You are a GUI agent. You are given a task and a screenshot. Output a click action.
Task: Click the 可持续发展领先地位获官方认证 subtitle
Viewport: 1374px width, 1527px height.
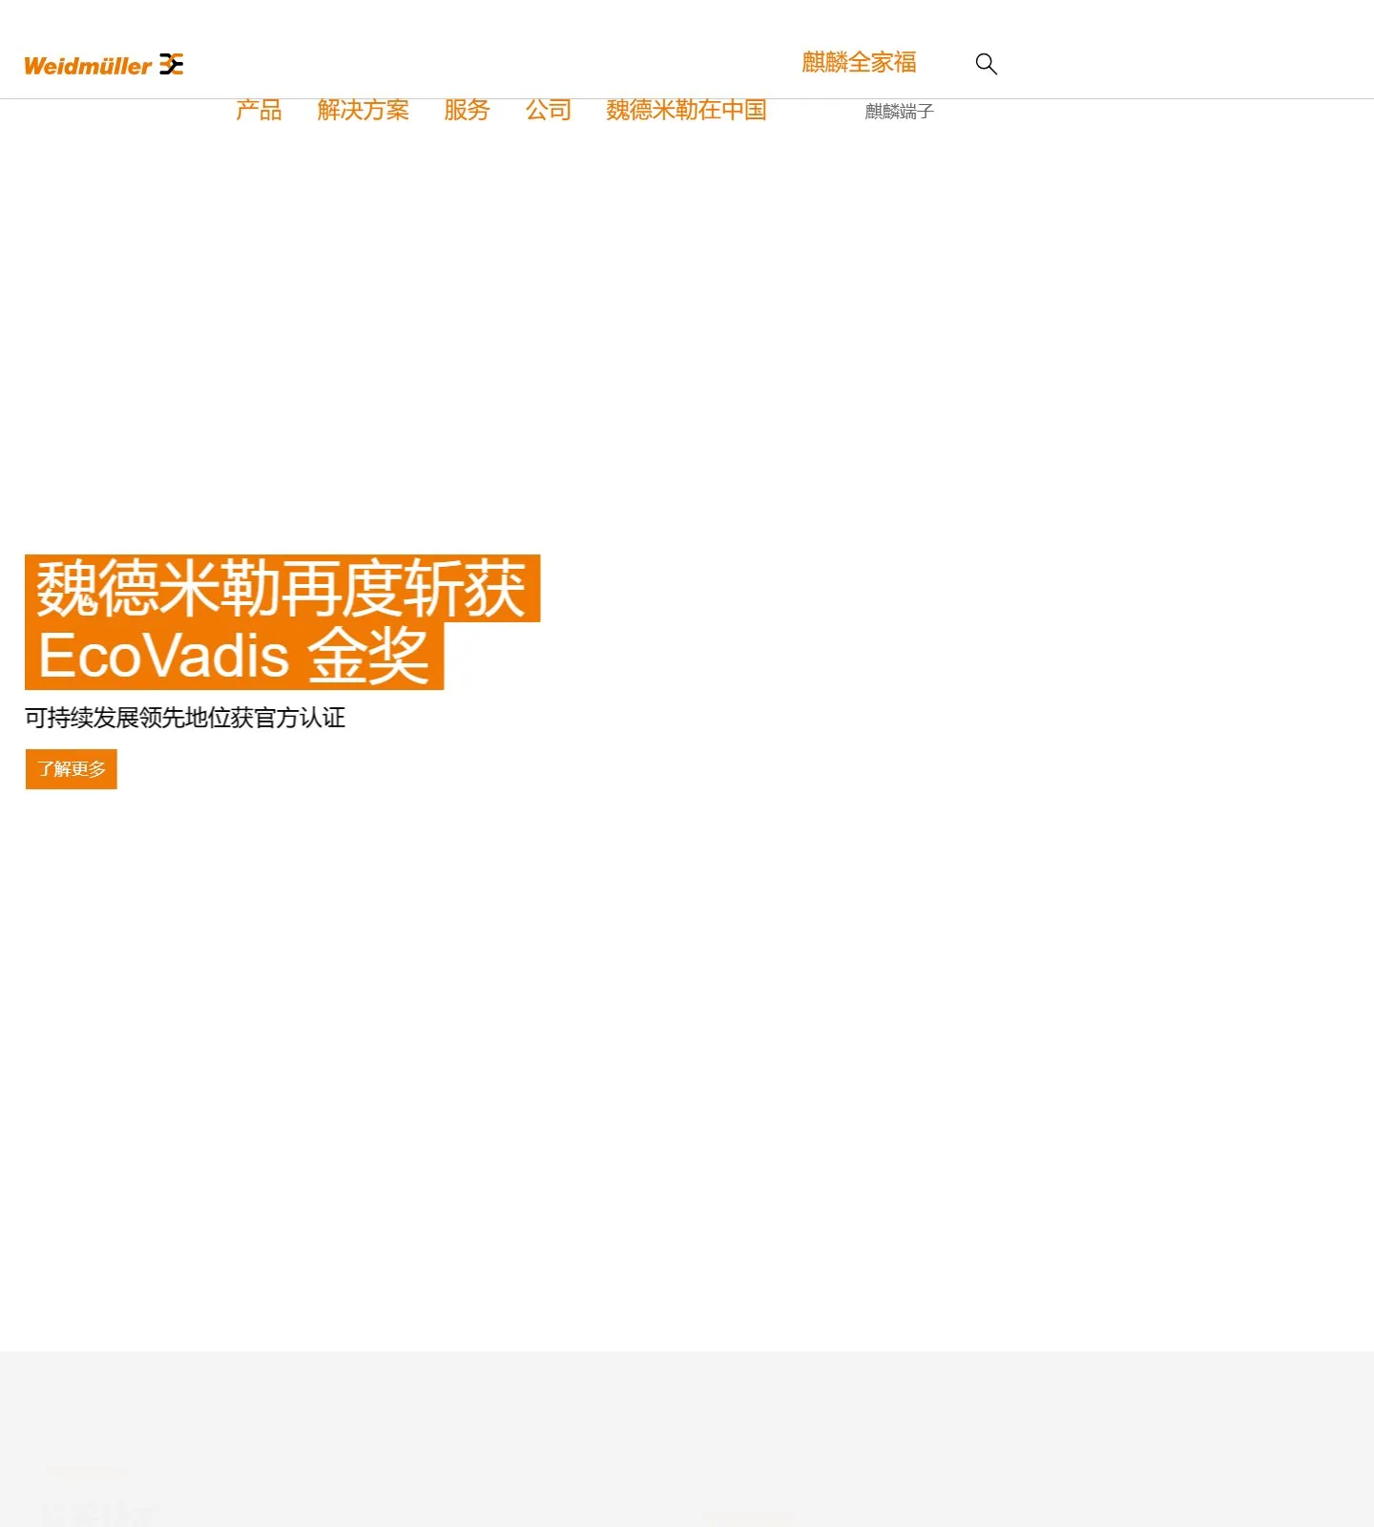coord(185,718)
